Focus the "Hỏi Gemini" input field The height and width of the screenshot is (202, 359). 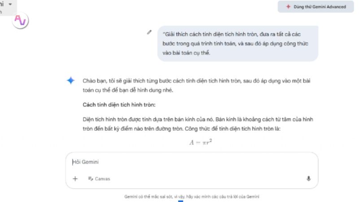click(192, 162)
